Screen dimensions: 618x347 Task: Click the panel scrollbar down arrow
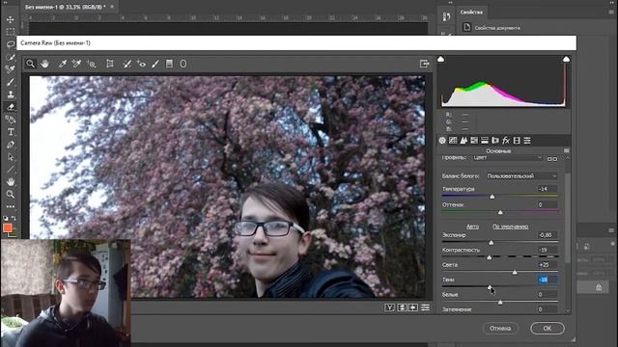568,310
